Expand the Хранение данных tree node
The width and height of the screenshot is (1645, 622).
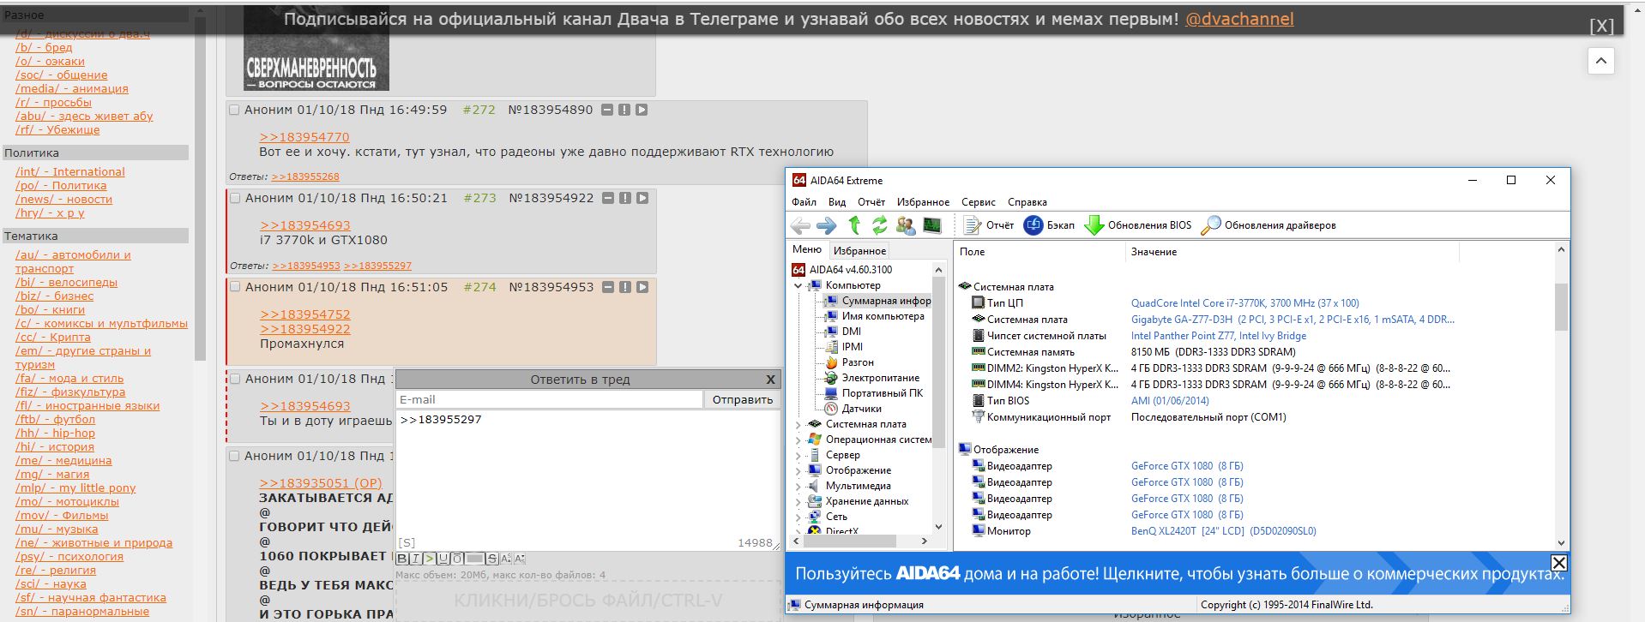point(798,501)
